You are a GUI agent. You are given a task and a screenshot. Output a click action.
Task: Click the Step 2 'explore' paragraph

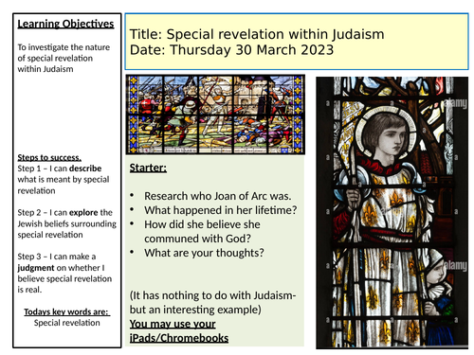[66, 223]
